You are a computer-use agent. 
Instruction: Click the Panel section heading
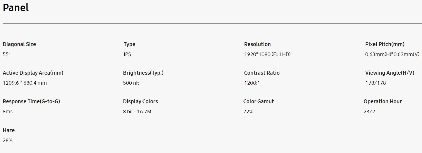[16, 8]
